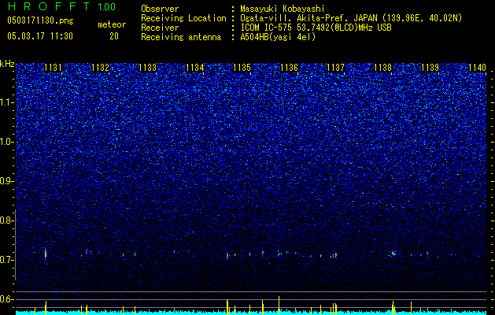
Task: Click the gray frequency range bar near 0.7-0.8 kHz
Action: [x=15, y=244]
